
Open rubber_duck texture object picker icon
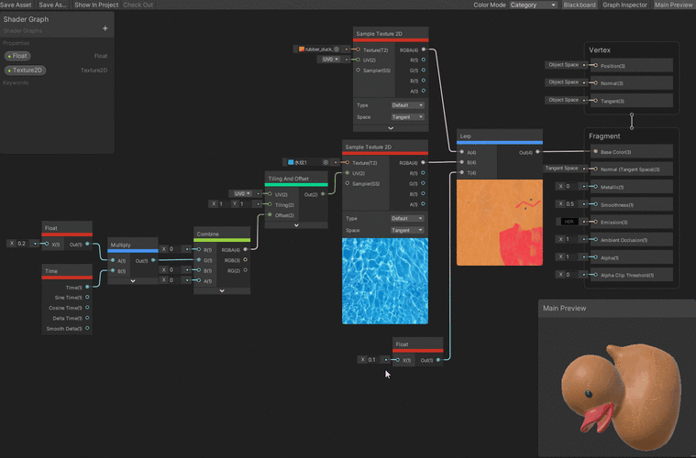[x=337, y=49]
